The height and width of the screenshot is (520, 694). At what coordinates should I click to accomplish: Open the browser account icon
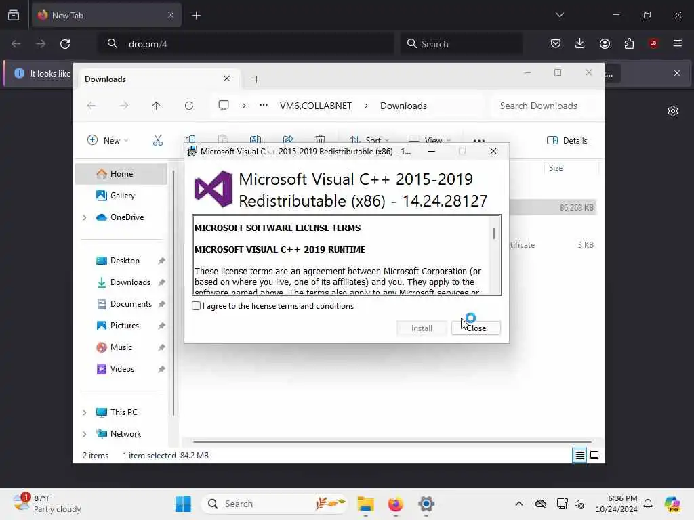click(605, 43)
